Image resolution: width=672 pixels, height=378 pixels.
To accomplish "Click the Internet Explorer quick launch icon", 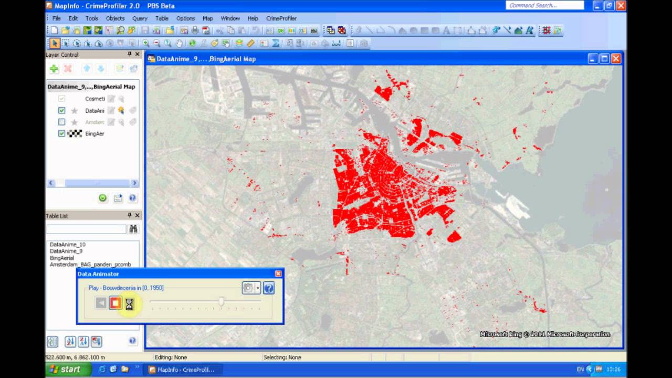I will pyautogui.click(x=102, y=370).
